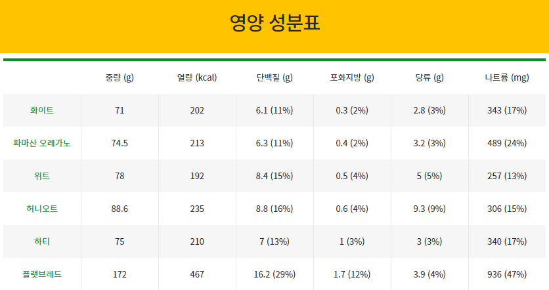Screen dimensions: 549x290
Task: Click 위트 sugar cell 5 (5%)
Action: tap(429, 176)
